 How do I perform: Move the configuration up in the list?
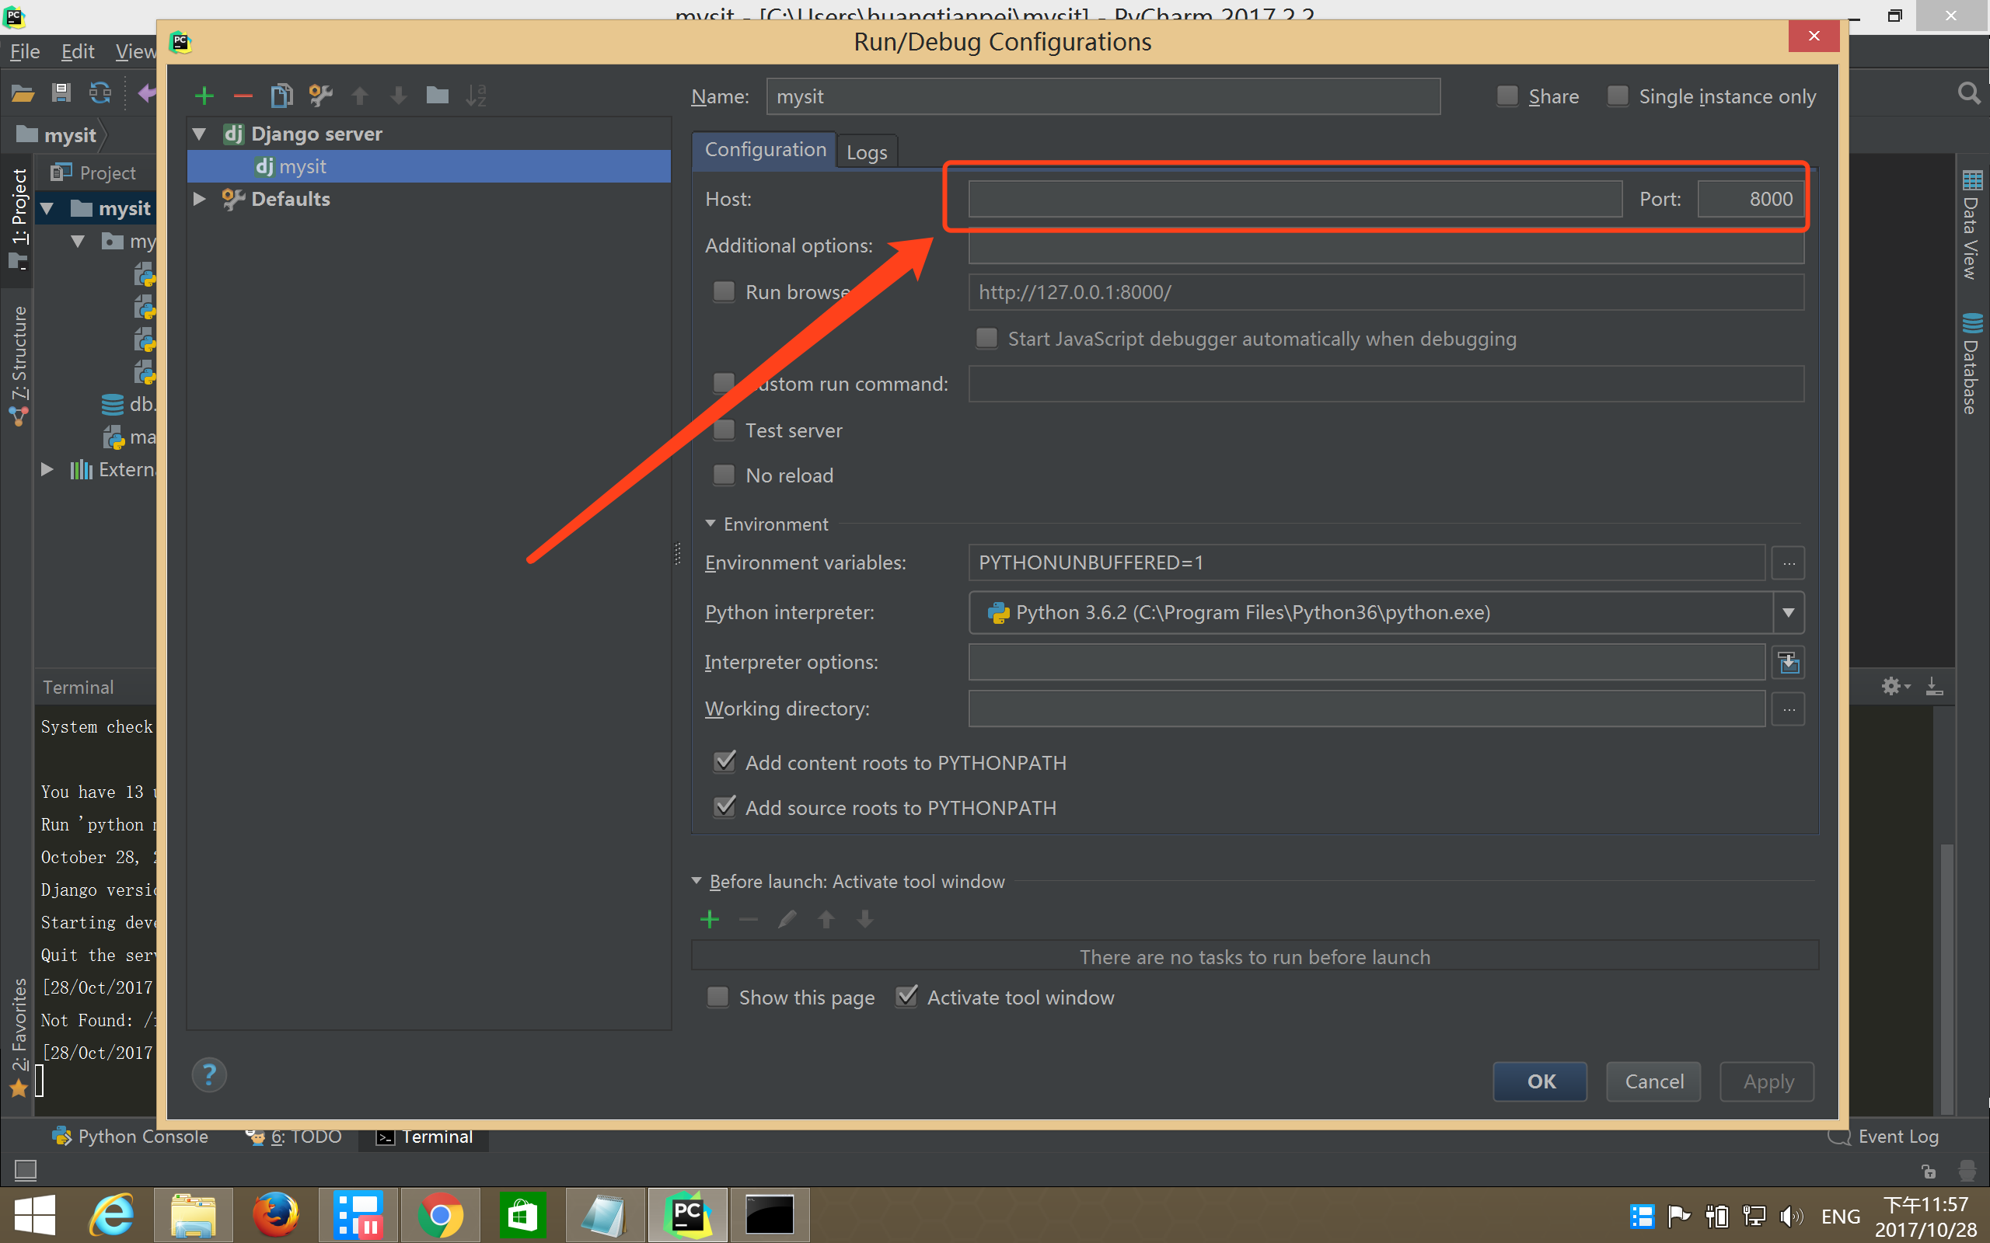[x=359, y=96]
